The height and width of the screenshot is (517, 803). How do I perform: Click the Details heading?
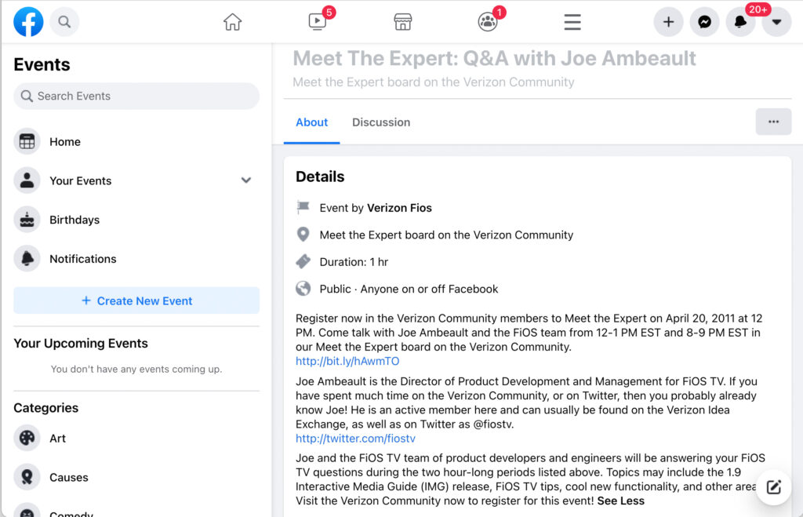tap(320, 177)
